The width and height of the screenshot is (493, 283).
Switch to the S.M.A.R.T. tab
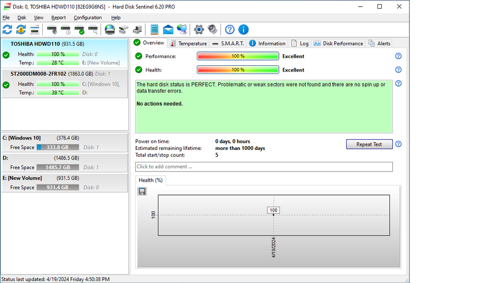point(229,43)
